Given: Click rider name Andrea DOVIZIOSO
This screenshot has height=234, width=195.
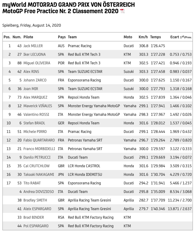Looking at the screenshot, I should pos(38,192).
